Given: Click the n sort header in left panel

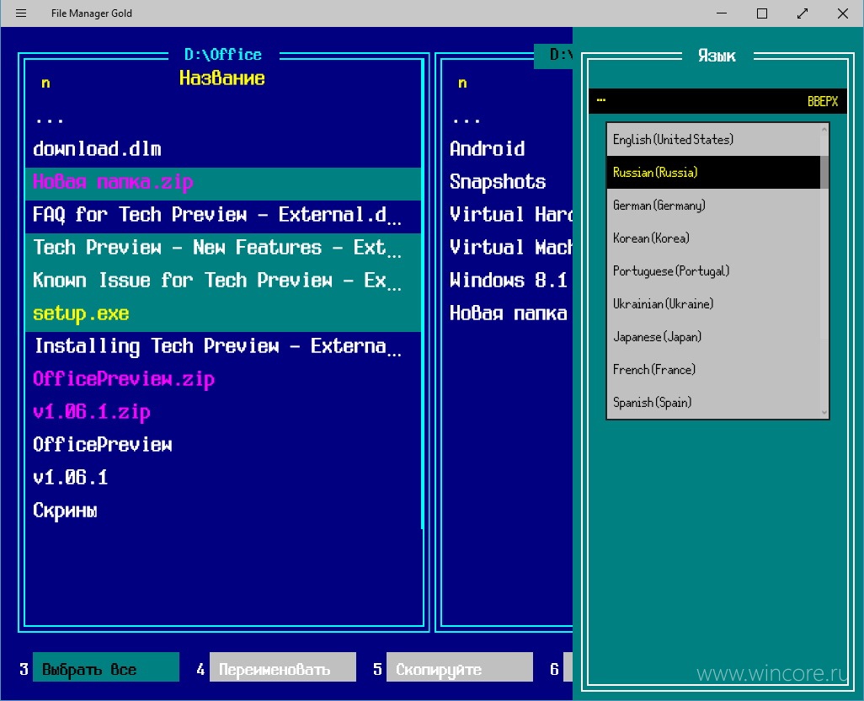Looking at the screenshot, I should tap(45, 83).
